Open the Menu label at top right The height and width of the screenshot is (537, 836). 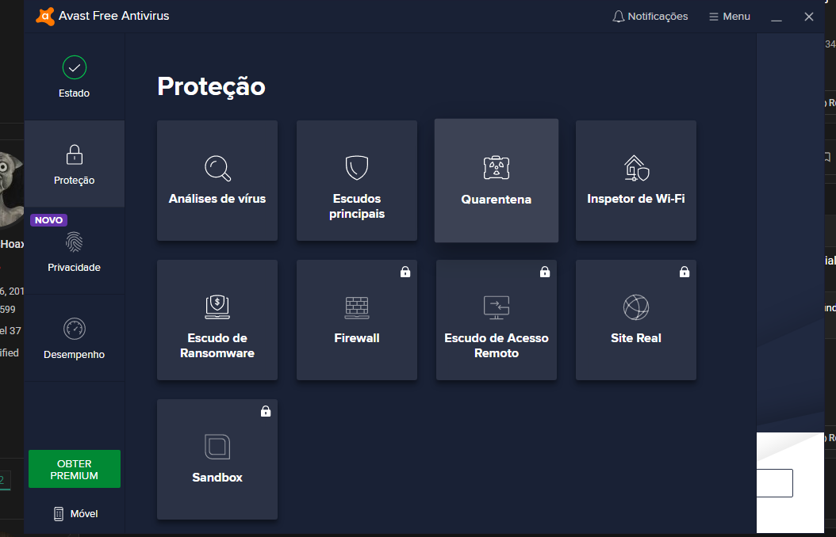(736, 17)
